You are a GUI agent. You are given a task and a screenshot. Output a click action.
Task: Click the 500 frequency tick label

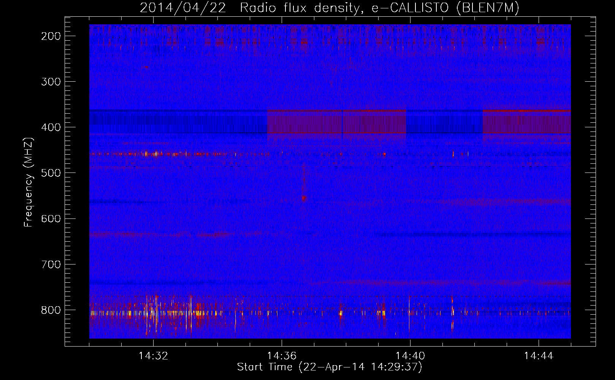tap(51, 173)
